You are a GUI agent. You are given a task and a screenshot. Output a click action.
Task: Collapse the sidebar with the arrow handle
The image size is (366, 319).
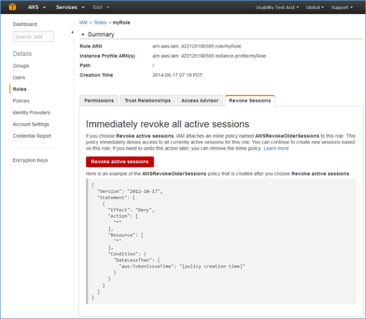click(72, 32)
